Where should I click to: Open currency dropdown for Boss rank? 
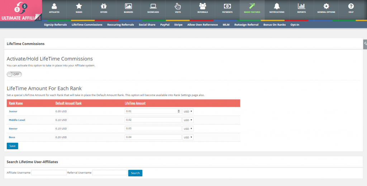click(188, 137)
